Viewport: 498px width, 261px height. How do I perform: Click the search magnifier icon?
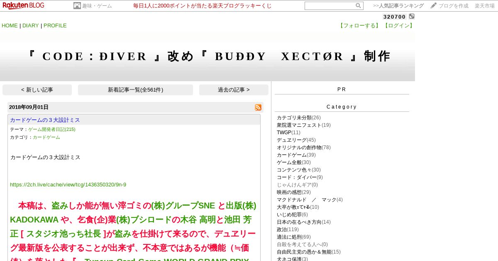pyautogui.click(x=358, y=6)
